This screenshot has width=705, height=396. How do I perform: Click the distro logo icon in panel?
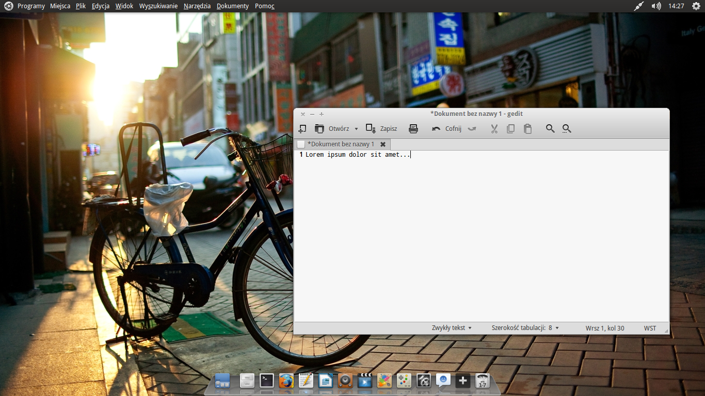click(x=8, y=6)
